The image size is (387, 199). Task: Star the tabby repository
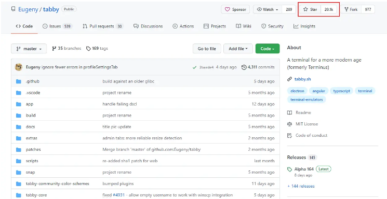310,9
